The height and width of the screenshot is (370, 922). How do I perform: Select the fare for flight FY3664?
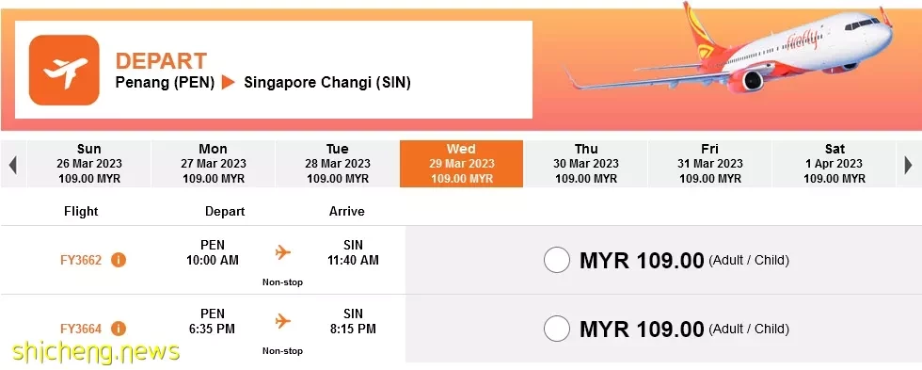point(556,329)
